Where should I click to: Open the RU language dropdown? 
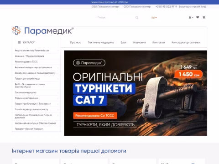pyautogui.click(x=154, y=18)
